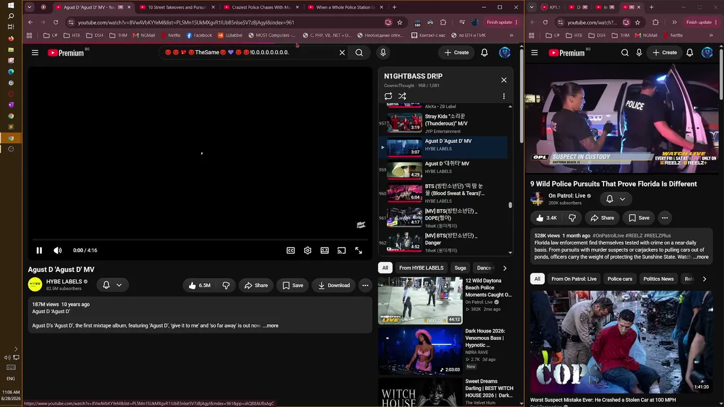Viewport: 724px width, 407px height.
Task: Click the playlist panel scrollbar thumb
Action: pyautogui.click(x=510, y=206)
